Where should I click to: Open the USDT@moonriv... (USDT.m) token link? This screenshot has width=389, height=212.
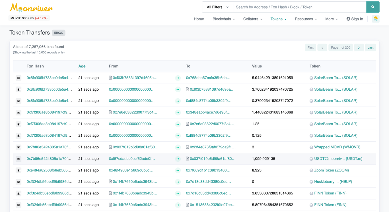(338, 159)
